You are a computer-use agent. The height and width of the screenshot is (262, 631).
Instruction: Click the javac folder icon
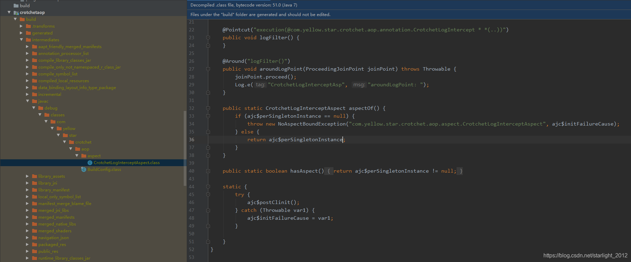[35, 101]
